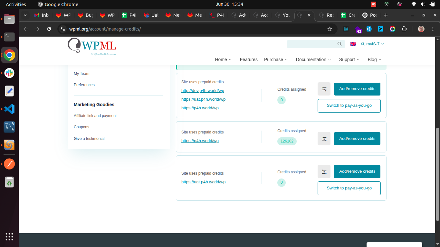Open the Chrome extensions puzzle icon
Viewport: 440px width, 247px height.
pyautogui.click(x=404, y=29)
